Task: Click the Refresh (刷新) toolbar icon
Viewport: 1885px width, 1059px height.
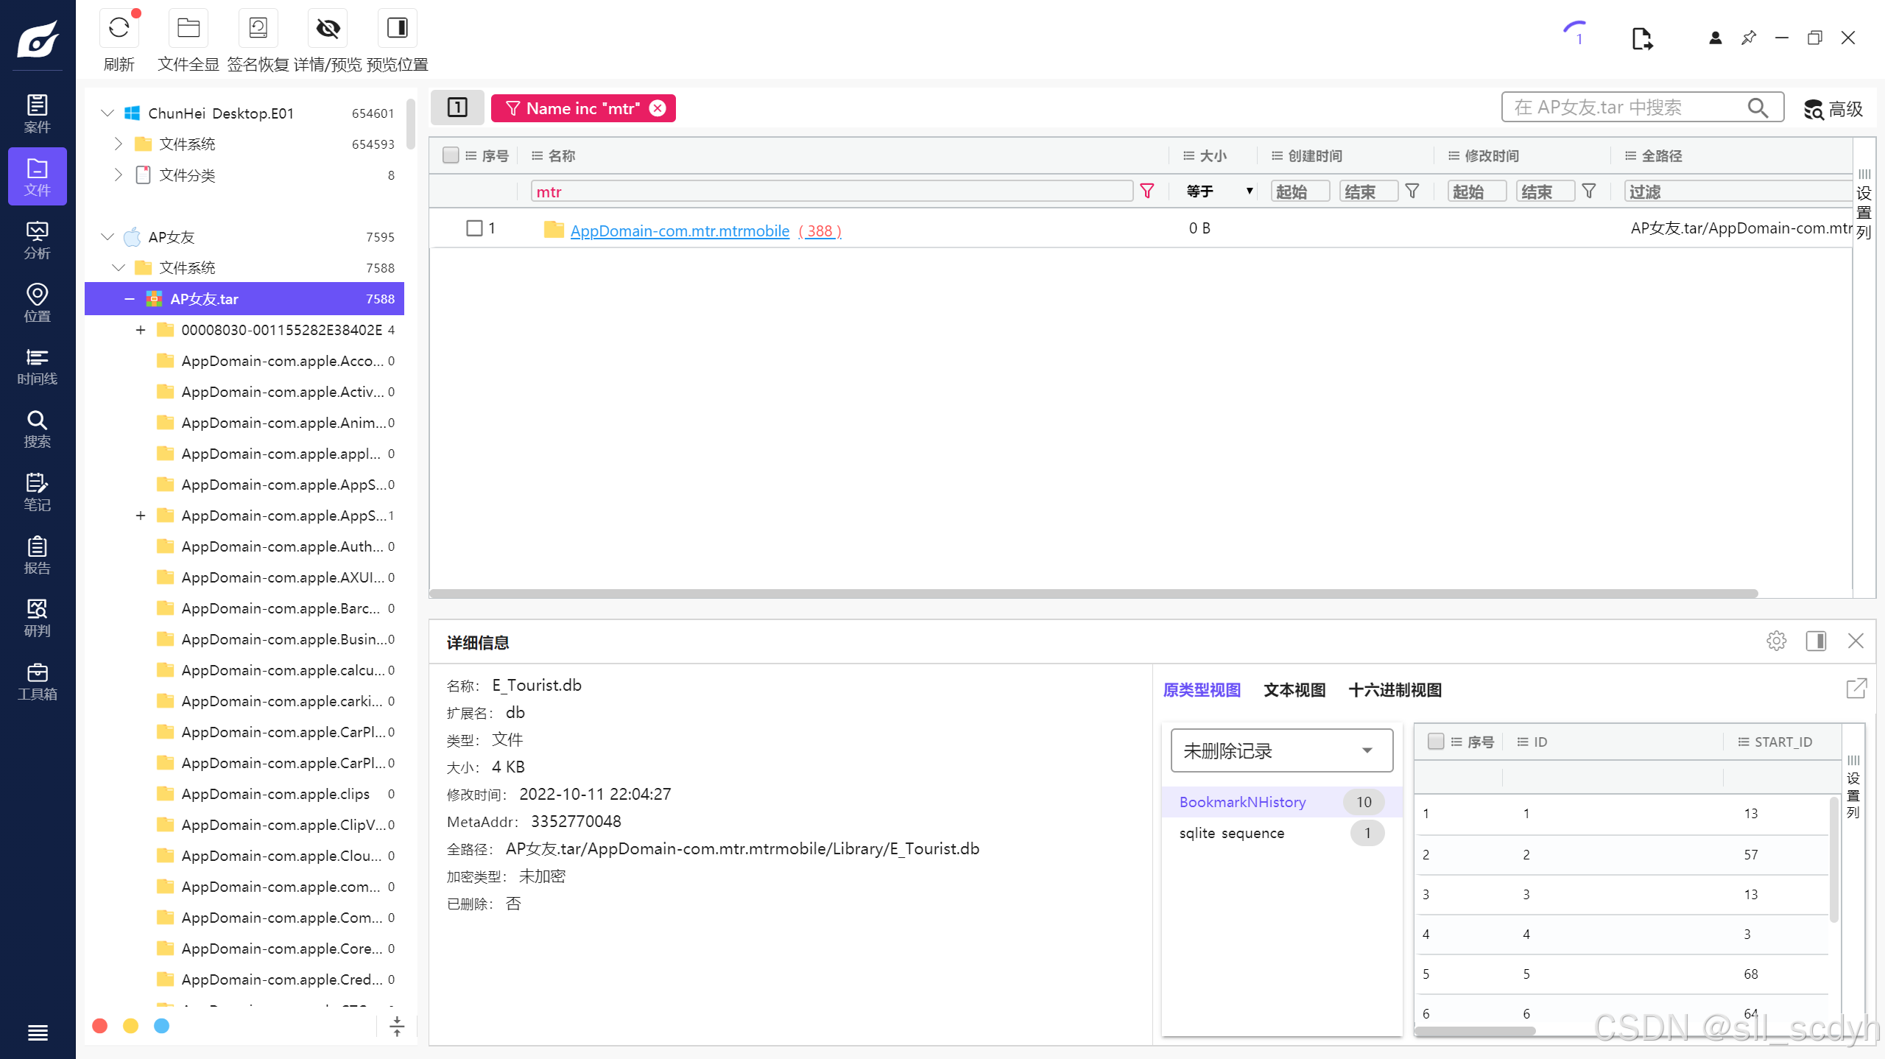Action: tap(119, 29)
